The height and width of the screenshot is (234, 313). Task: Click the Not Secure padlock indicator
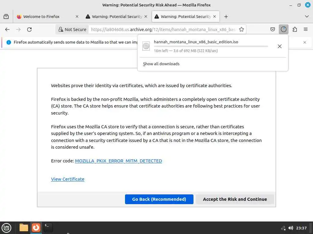tap(72, 30)
